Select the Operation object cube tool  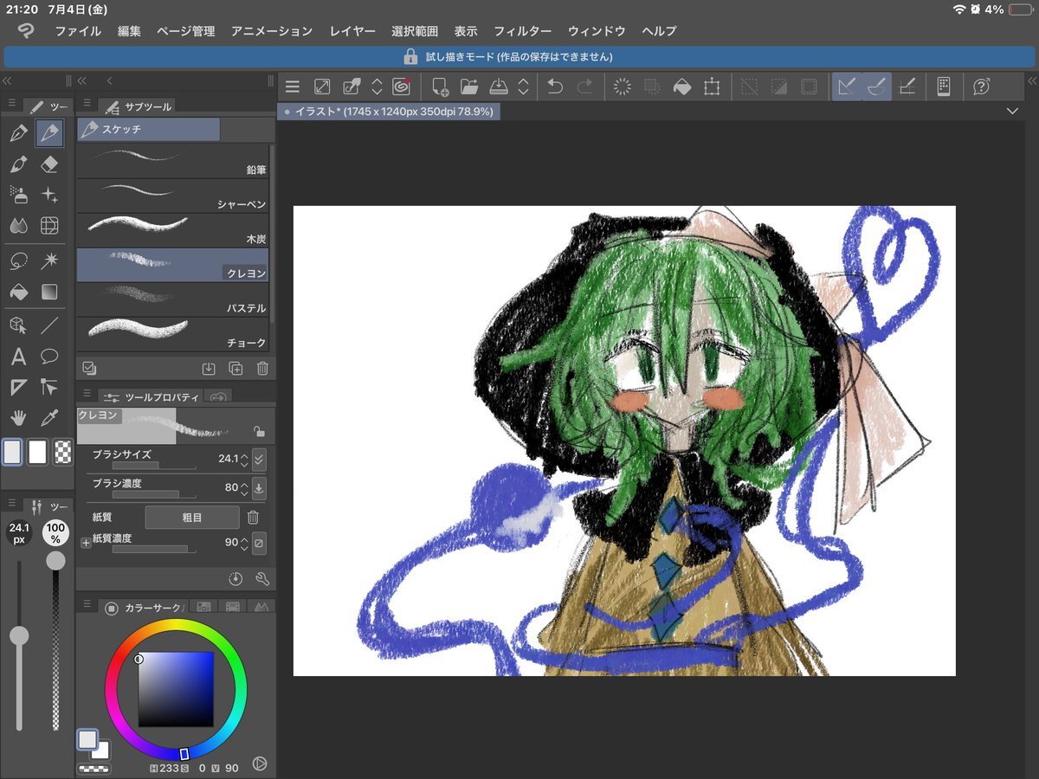click(18, 325)
